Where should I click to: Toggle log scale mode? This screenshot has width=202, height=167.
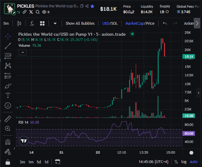click(x=184, y=162)
